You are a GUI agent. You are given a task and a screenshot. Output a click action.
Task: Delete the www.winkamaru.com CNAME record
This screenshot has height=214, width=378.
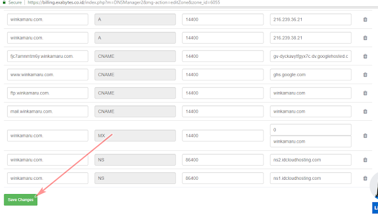pos(365,75)
